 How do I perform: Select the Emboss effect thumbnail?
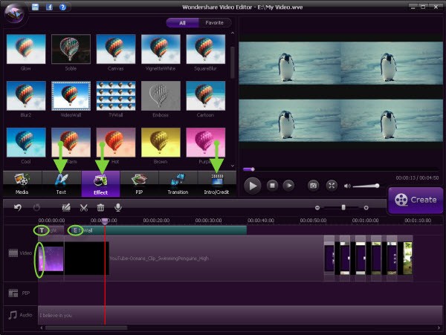[161, 97]
